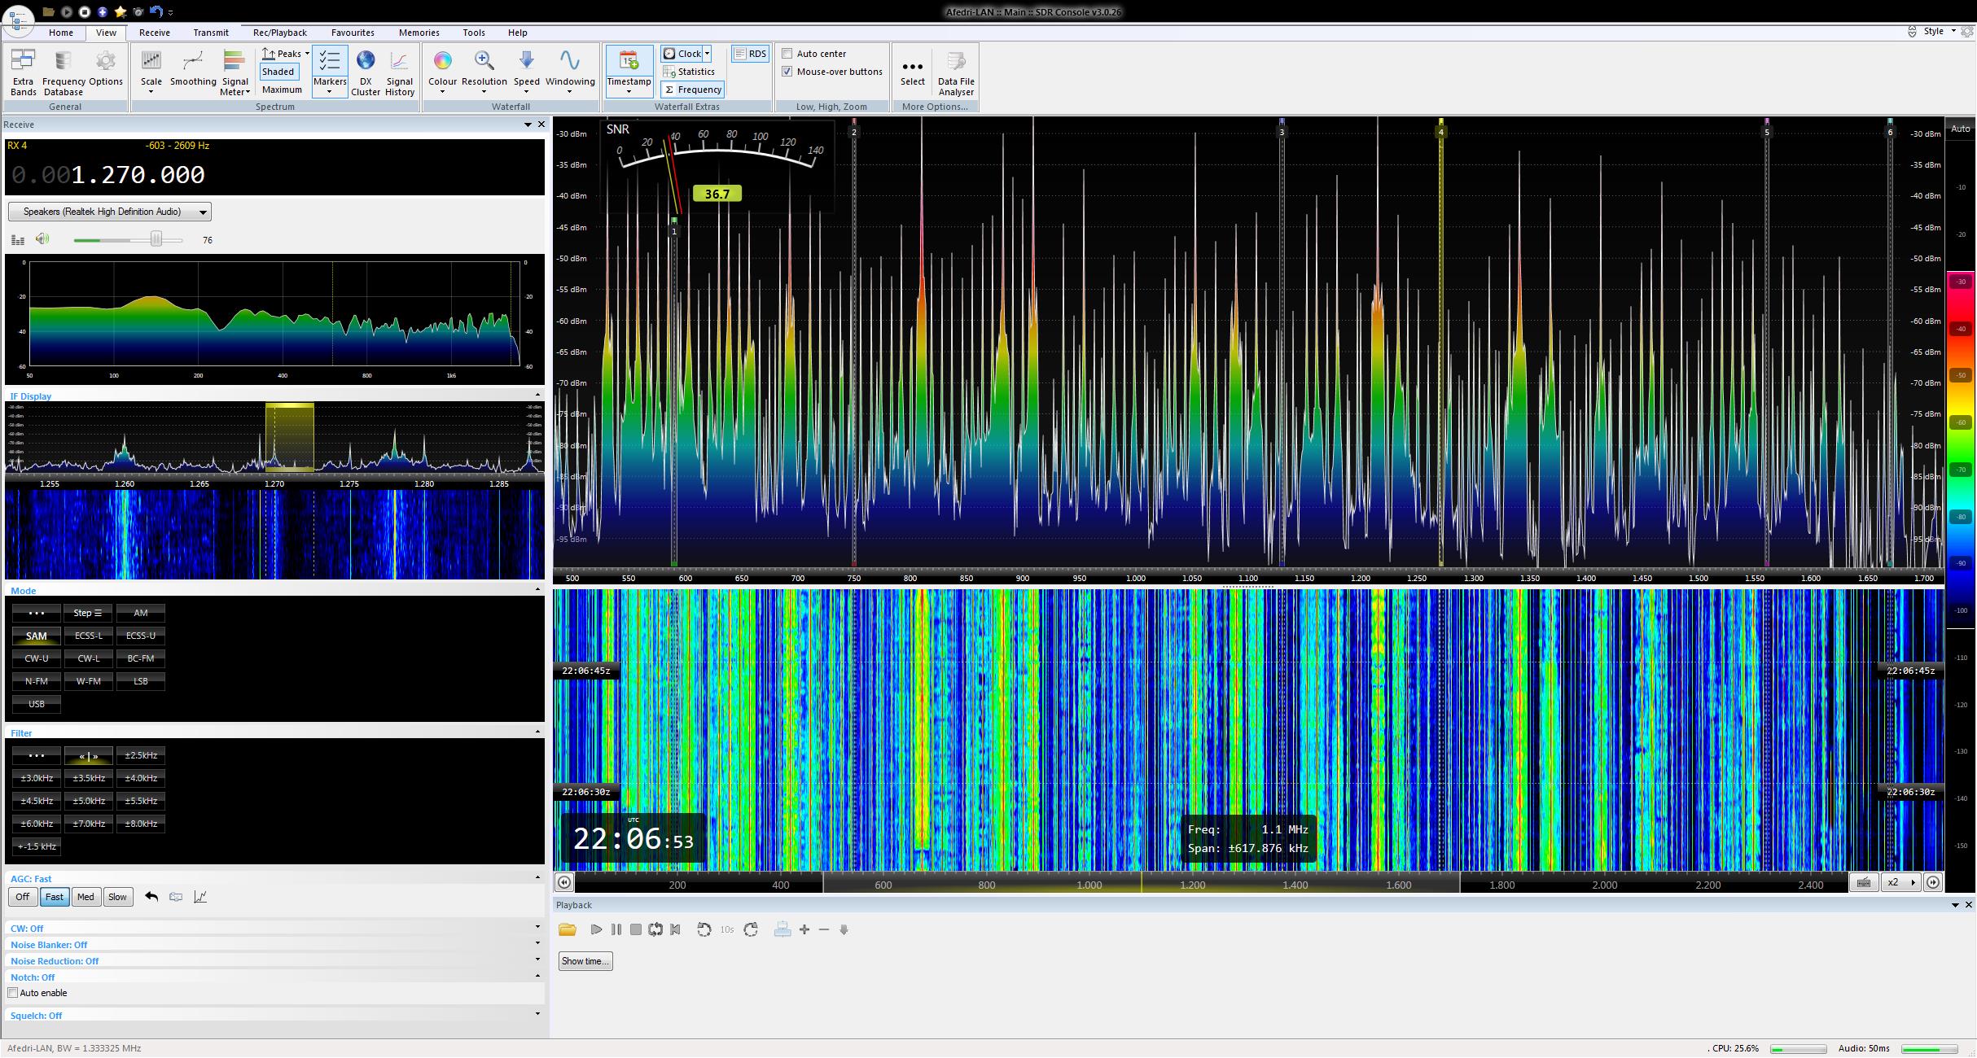Open the Favourites ribbon tab
Screen dimensions: 1977x1058
click(353, 33)
